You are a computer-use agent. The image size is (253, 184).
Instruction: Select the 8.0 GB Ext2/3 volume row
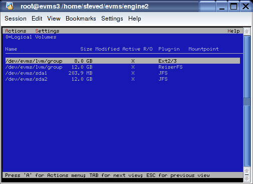click(123, 61)
